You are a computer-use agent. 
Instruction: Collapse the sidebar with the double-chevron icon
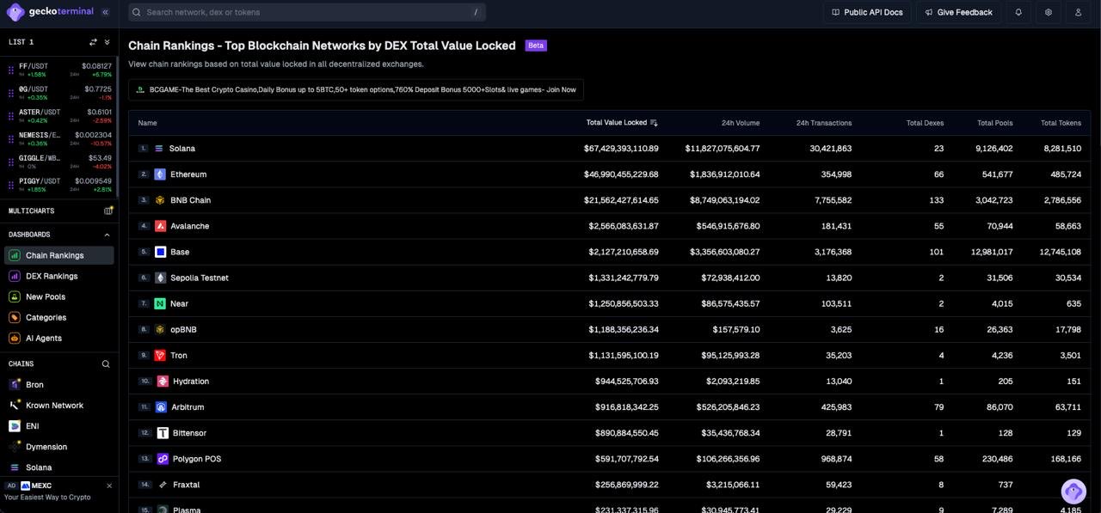105,12
